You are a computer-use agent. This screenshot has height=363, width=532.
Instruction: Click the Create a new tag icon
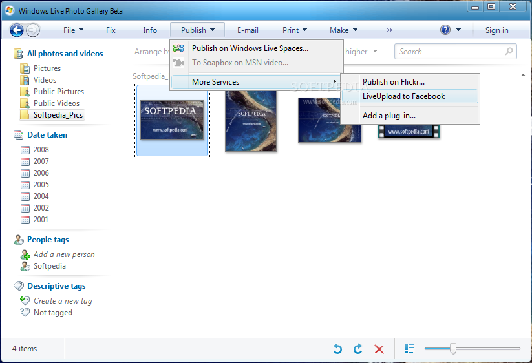[x=25, y=300]
